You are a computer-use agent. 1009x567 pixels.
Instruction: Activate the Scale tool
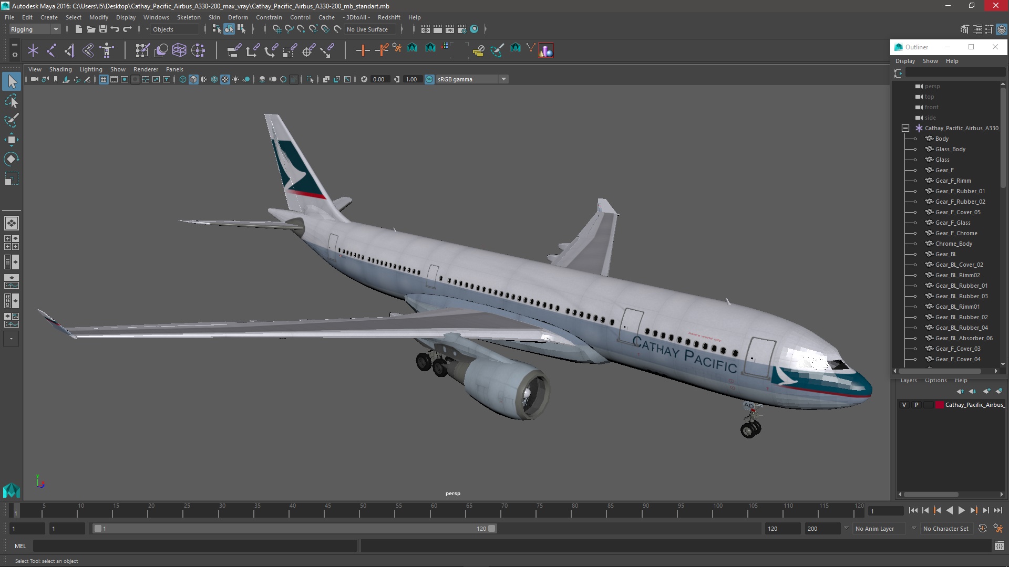point(12,178)
